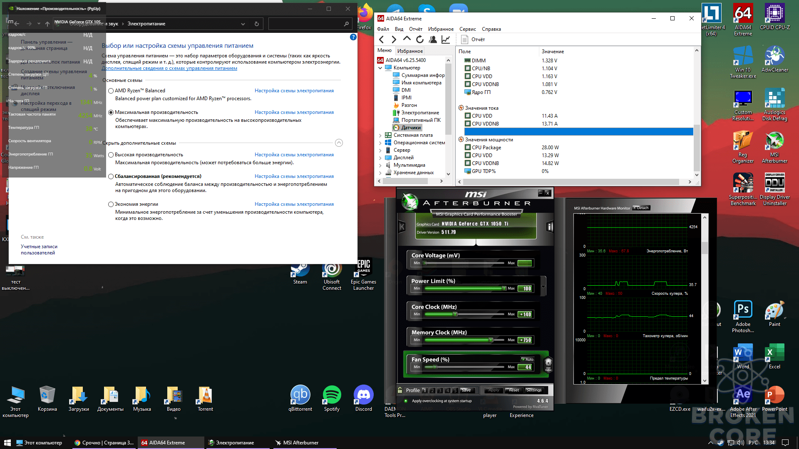Select Максимальная производительность power plan
Image resolution: width=799 pixels, height=449 pixels.
pyautogui.click(x=111, y=112)
